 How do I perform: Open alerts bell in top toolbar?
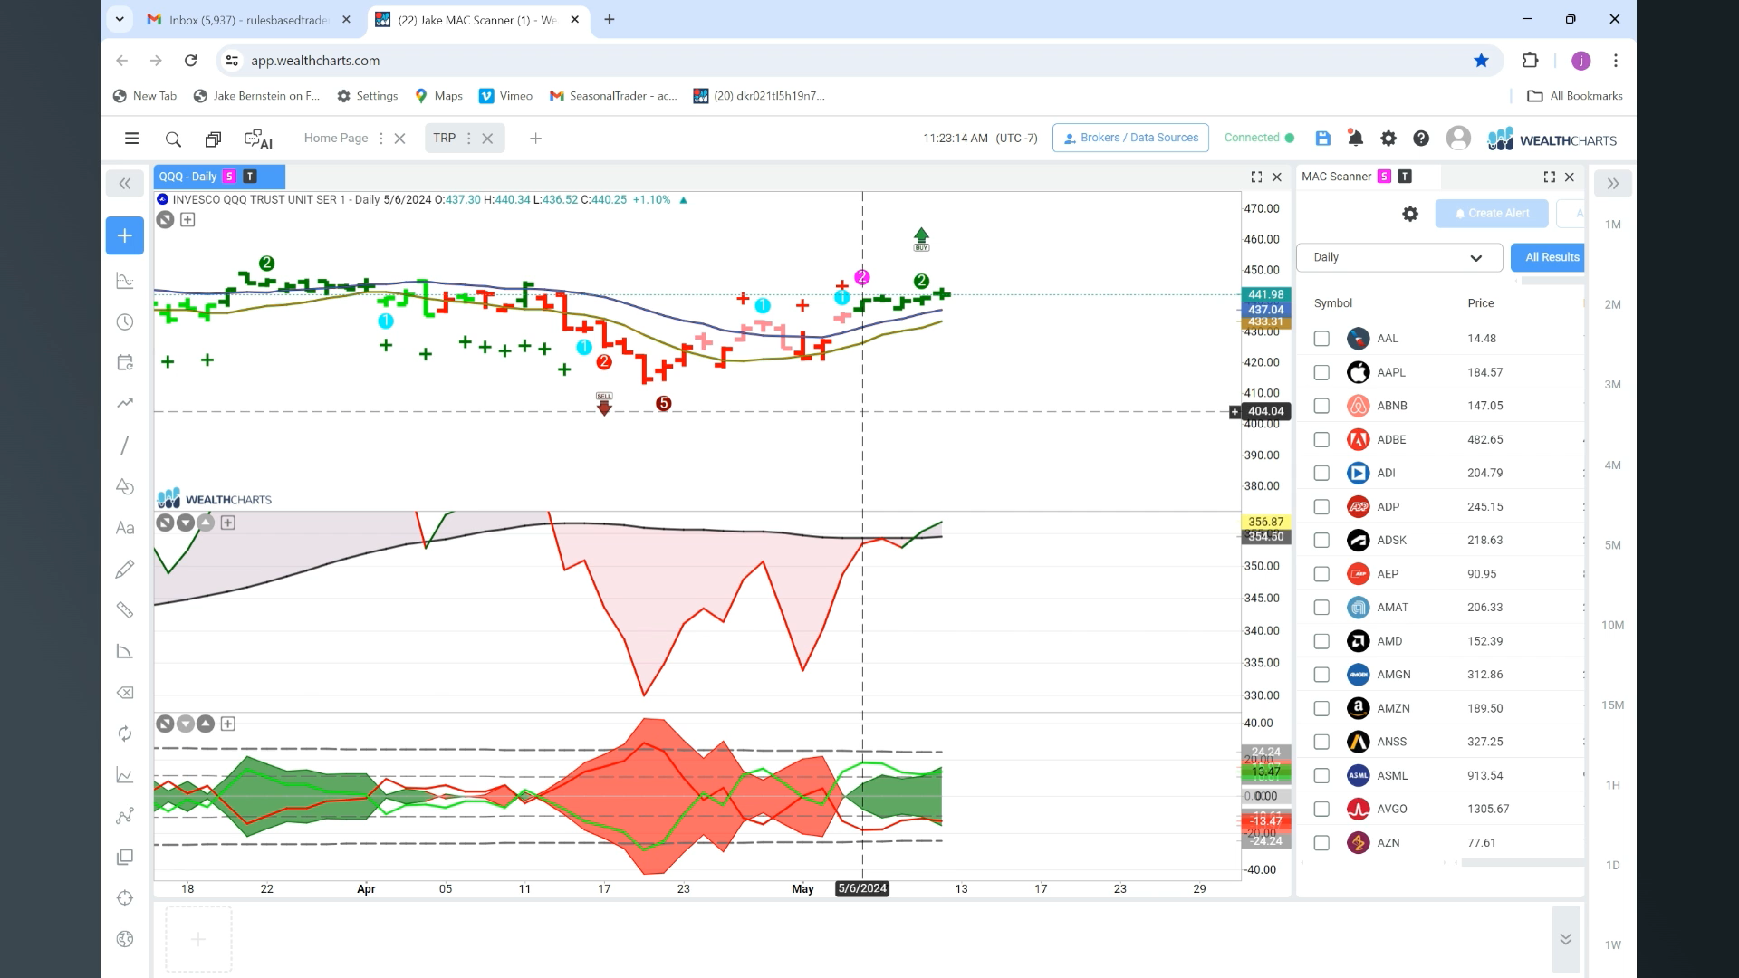tap(1355, 139)
